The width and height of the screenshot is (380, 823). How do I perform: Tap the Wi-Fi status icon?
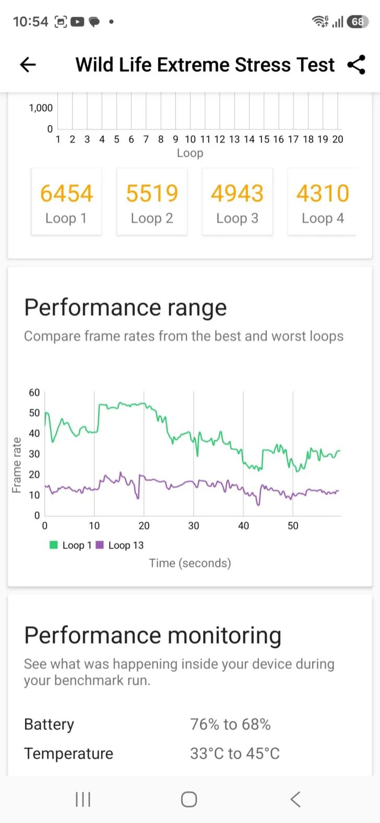tap(319, 22)
